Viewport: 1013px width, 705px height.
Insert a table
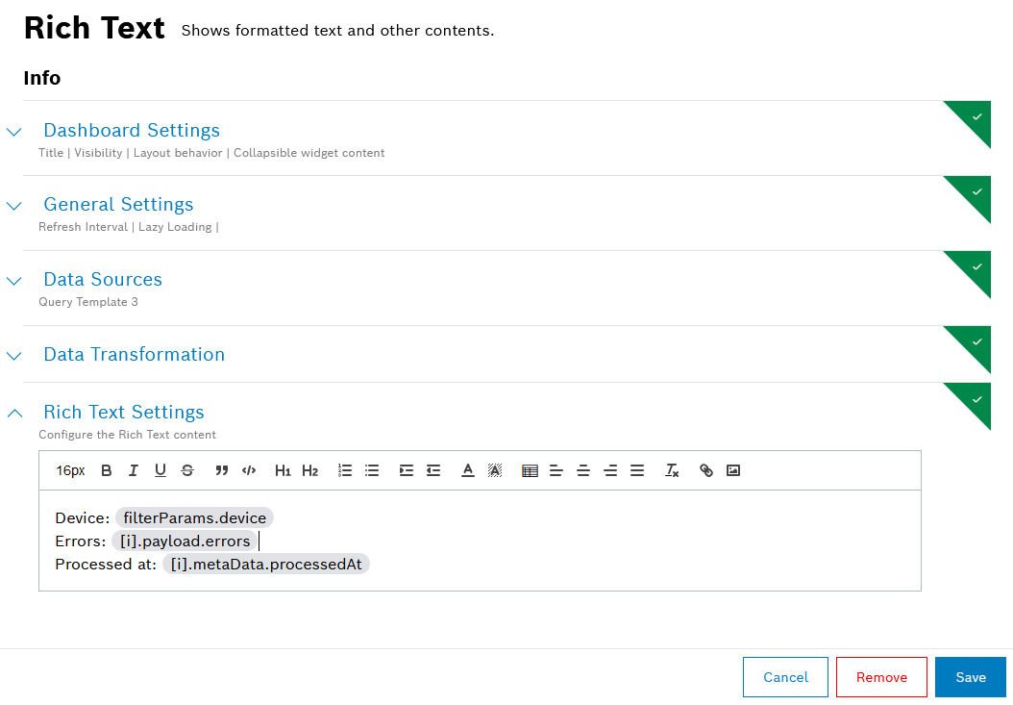tap(530, 470)
